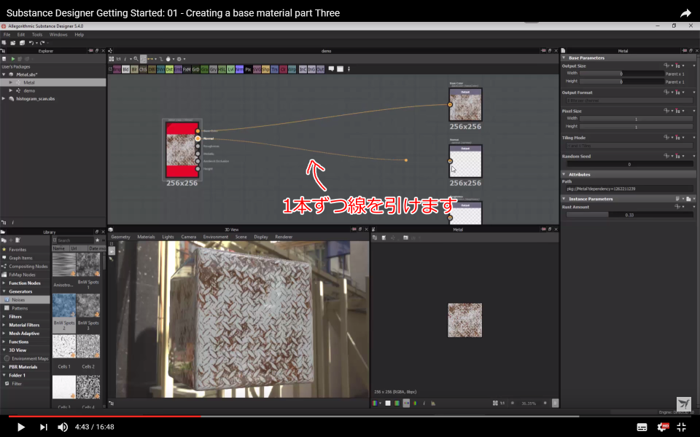The height and width of the screenshot is (437, 700).
Task: Toggle link creation mode in graph toolbar
Action: (150, 59)
